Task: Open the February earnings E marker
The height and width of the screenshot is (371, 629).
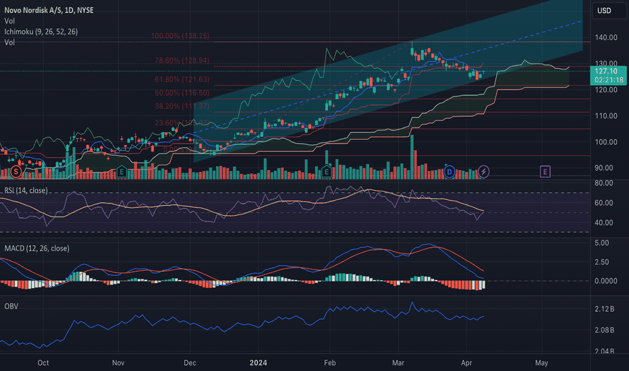Action: [327, 172]
